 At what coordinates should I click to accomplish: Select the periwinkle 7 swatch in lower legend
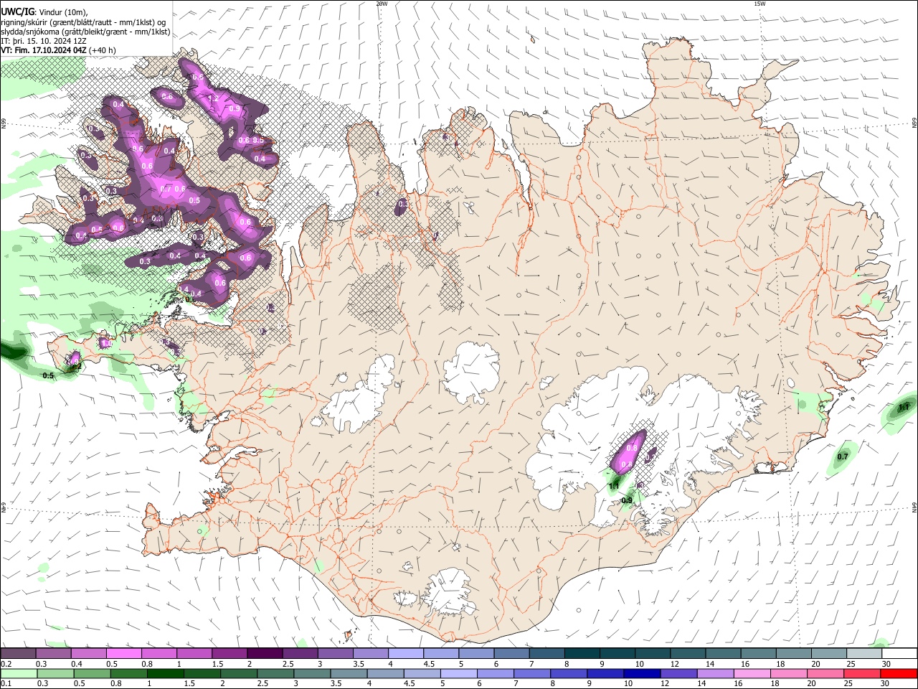[x=531, y=673]
